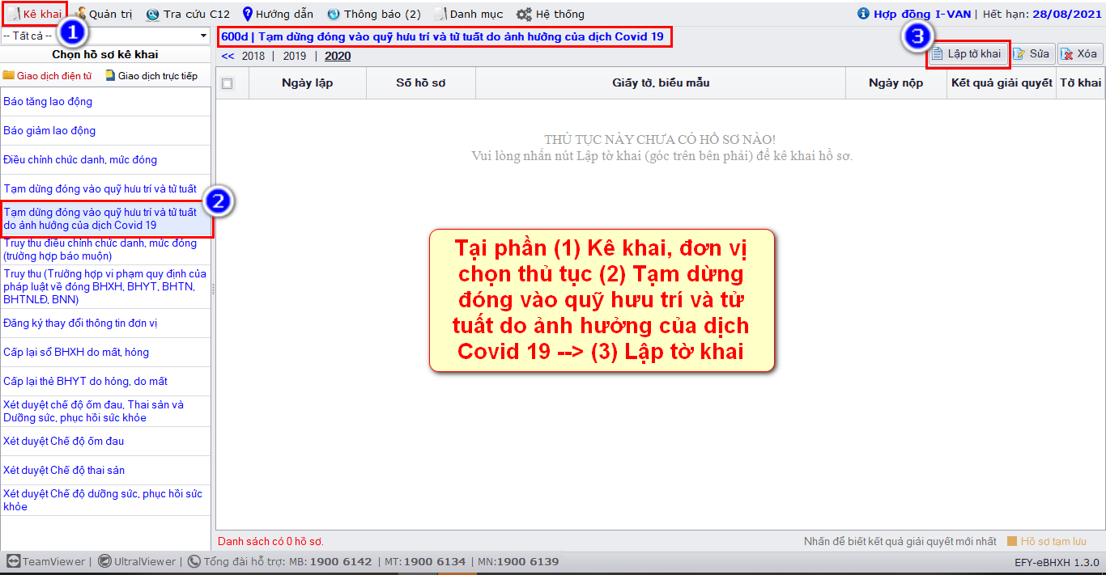1106x575 pixels.
Task: Go to previous years with << link
Action: point(228,56)
